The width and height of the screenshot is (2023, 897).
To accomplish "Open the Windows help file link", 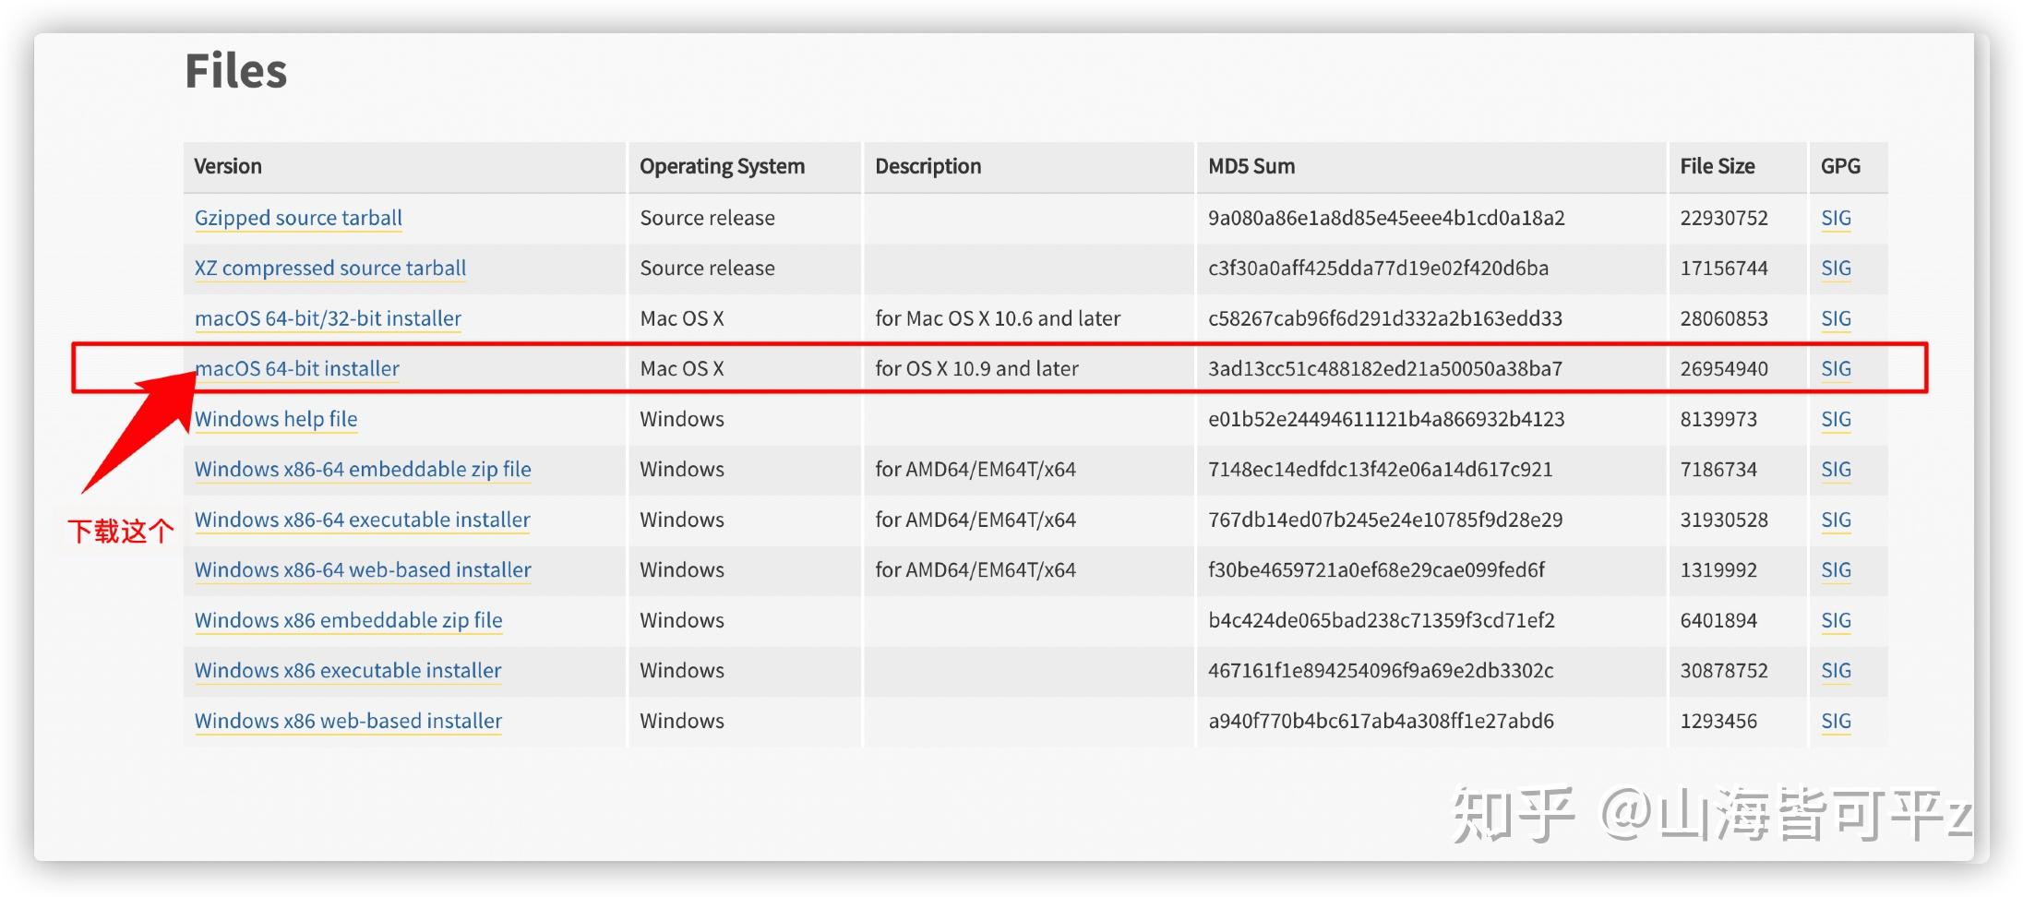I will 276,419.
